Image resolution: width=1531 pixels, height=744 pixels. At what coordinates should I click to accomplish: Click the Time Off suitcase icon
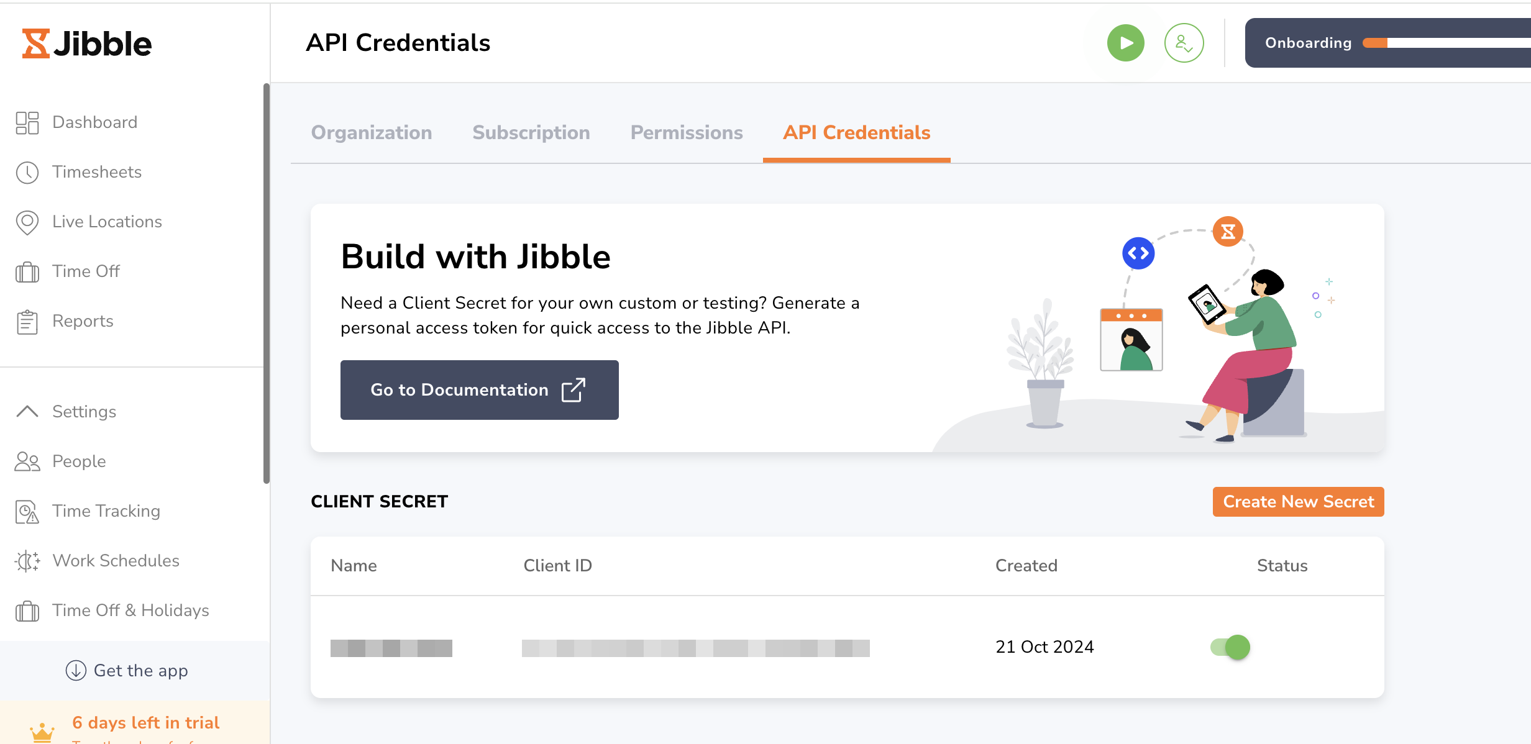[x=27, y=272]
